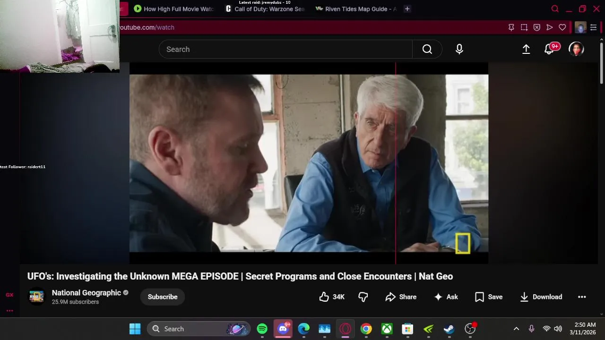Screen dimensions: 605x340
Task: Share the National Geographic video
Action: (401, 297)
